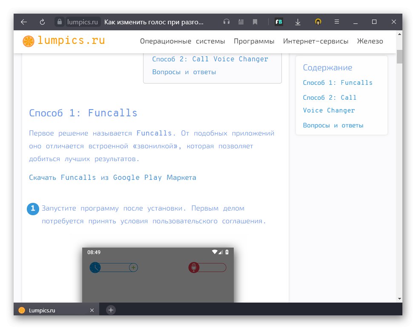Click the plus on the timer slider control
Image resolution: width=416 pixels, height=329 pixels.
point(133,267)
